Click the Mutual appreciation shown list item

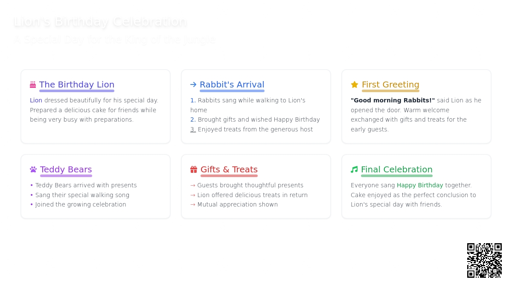tap(234, 204)
